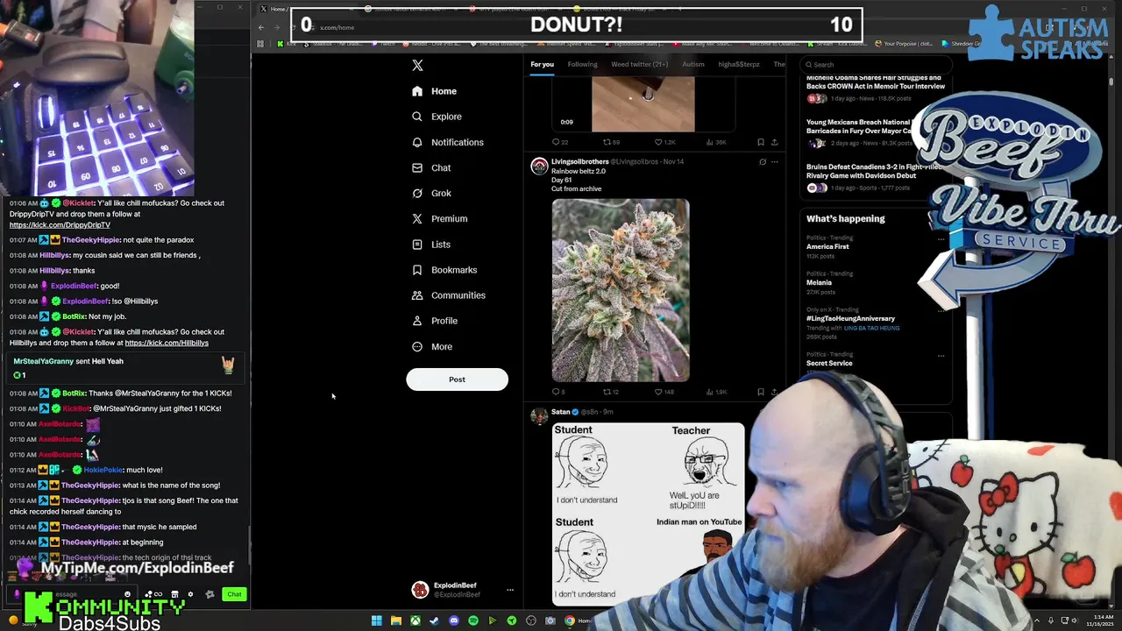Click the Livingsoilbrothers display name
The width and height of the screenshot is (1122, 631).
(579, 161)
